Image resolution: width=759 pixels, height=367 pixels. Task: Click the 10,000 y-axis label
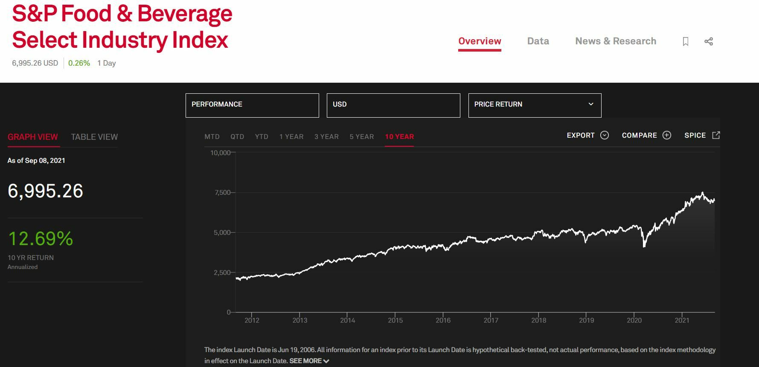[x=220, y=153]
